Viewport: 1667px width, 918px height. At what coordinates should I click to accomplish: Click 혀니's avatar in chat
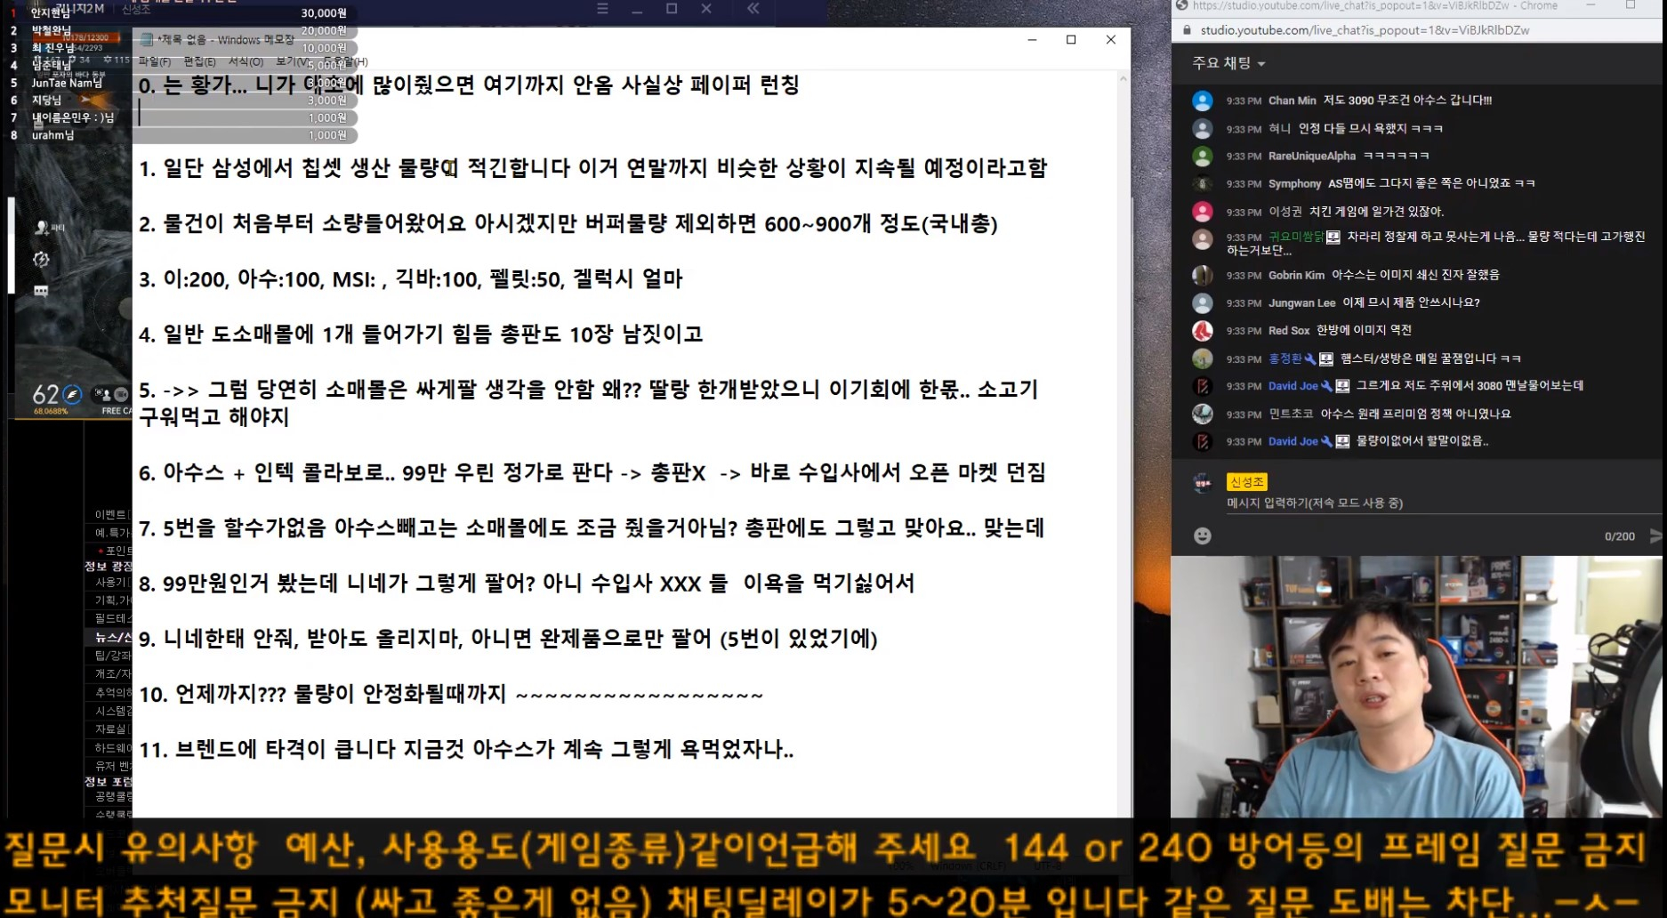pos(1202,129)
